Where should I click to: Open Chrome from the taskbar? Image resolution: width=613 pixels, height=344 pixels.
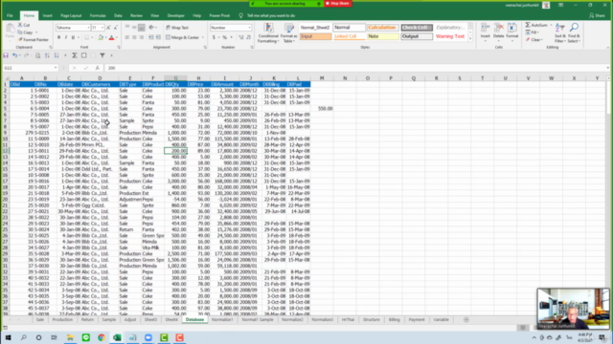tap(102, 337)
